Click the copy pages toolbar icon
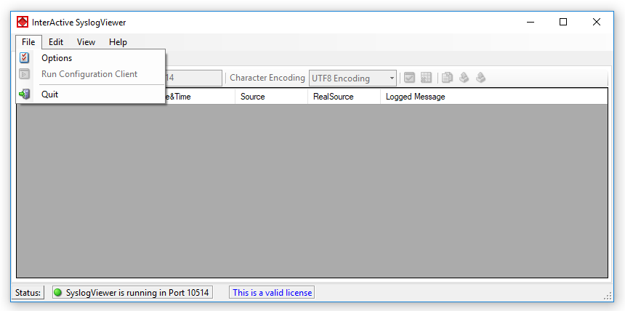 tap(448, 78)
